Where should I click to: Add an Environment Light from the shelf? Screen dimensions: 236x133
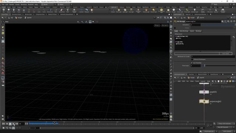coord(162,10)
